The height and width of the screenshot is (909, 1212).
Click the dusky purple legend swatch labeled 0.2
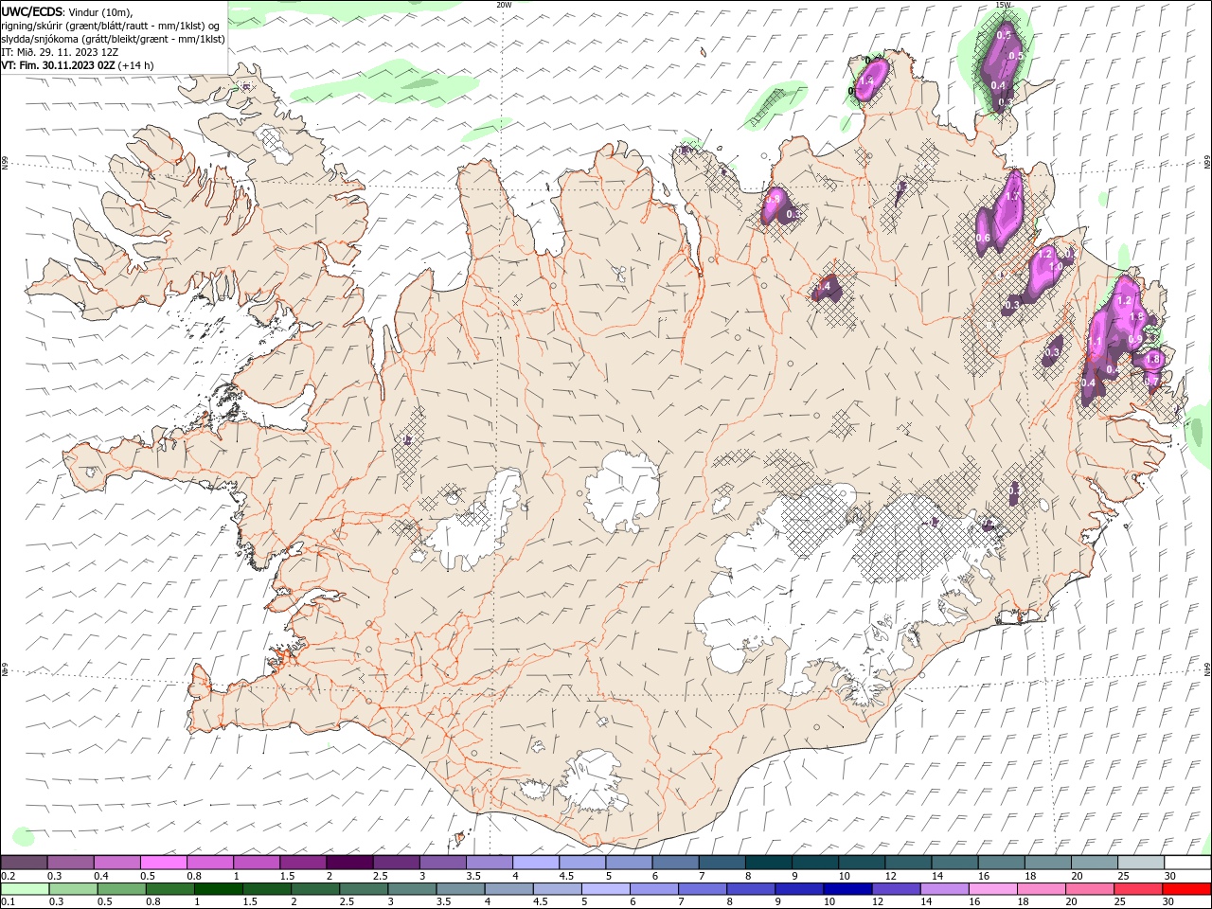24,863
